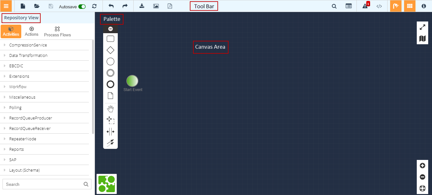Choose the lasso selection tool

click(x=110, y=120)
